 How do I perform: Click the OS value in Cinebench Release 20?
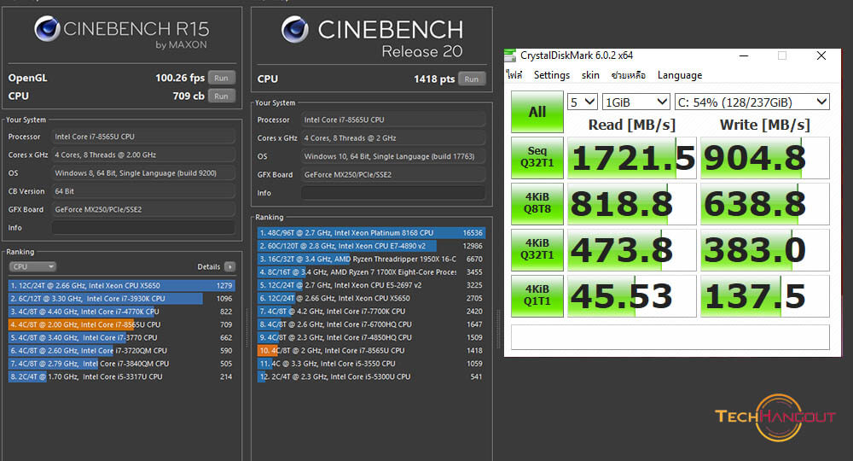tap(392, 156)
